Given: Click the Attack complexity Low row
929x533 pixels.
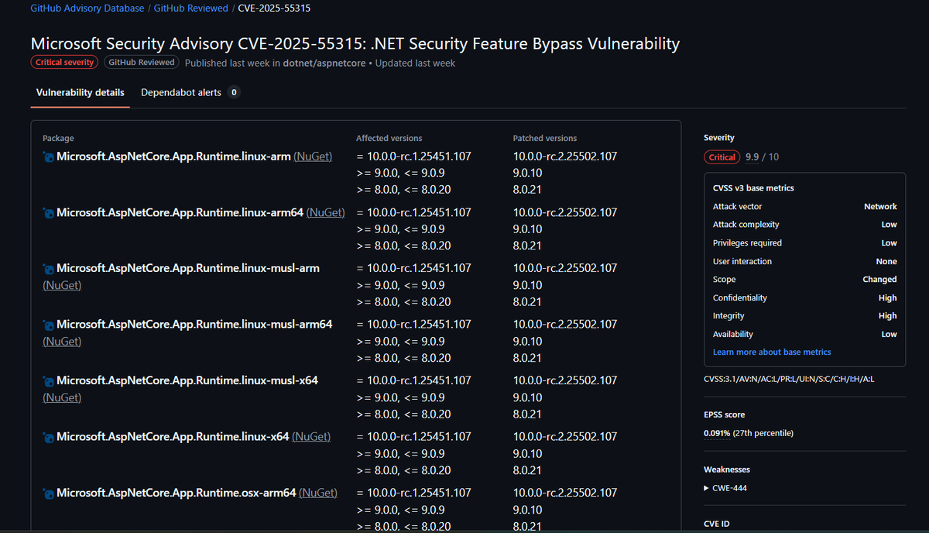Looking at the screenshot, I should (x=805, y=225).
